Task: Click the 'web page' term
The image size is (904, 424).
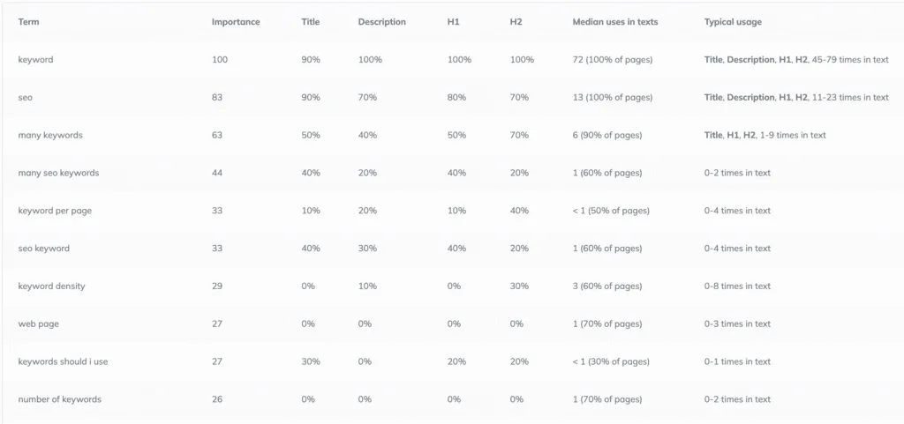Action: pyautogui.click(x=38, y=324)
